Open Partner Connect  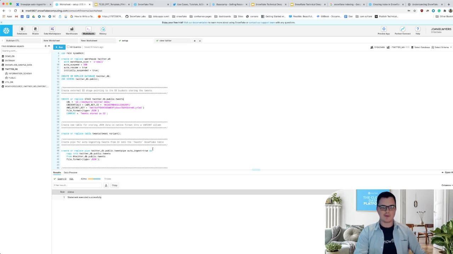click(403, 31)
